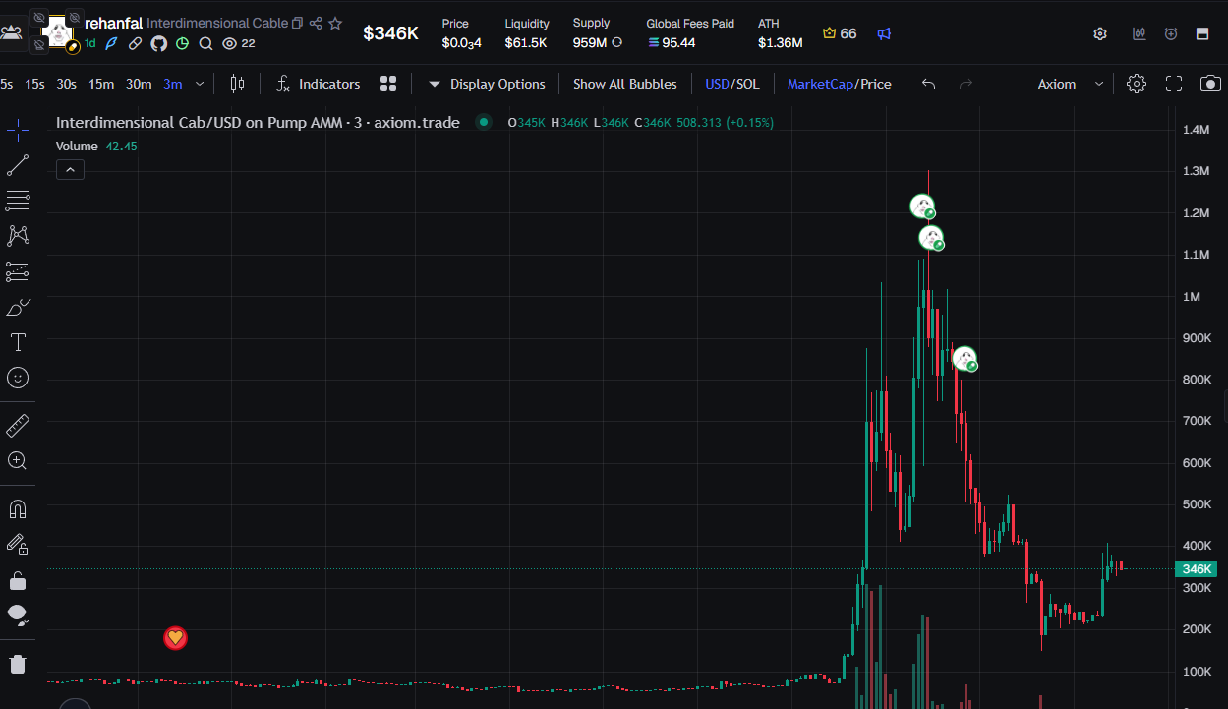Image resolution: width=1228 pixels, height=709 pixels.
Task: Toggle the bottom panel layout icon
Action: (1202, 33)
